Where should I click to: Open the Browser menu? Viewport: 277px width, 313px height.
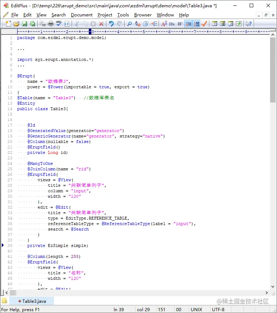point(143,15)
